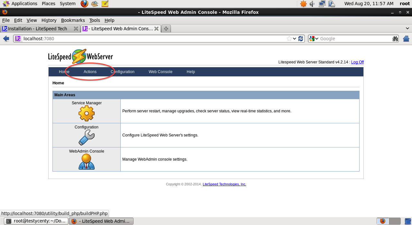Open the Firefox File menu

click(x=6, y=20)
